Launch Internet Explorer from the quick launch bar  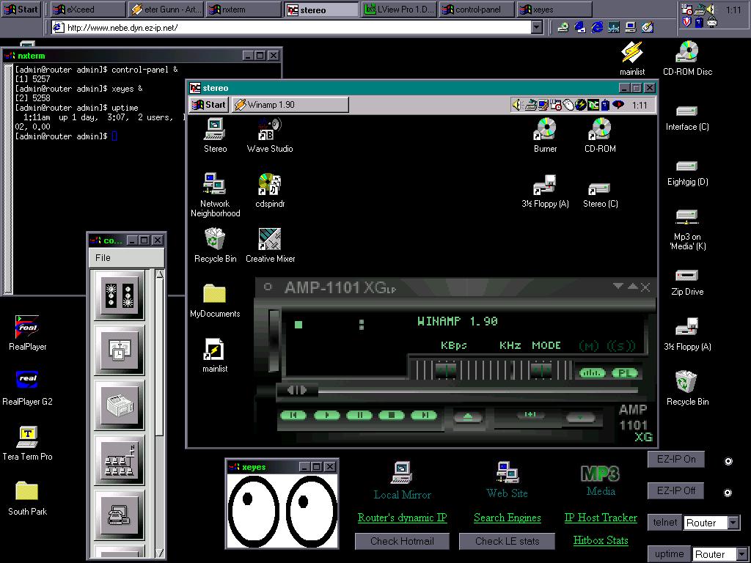click(x=597, y=27)
